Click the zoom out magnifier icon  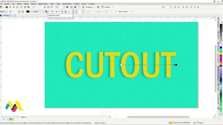point(178,7)
